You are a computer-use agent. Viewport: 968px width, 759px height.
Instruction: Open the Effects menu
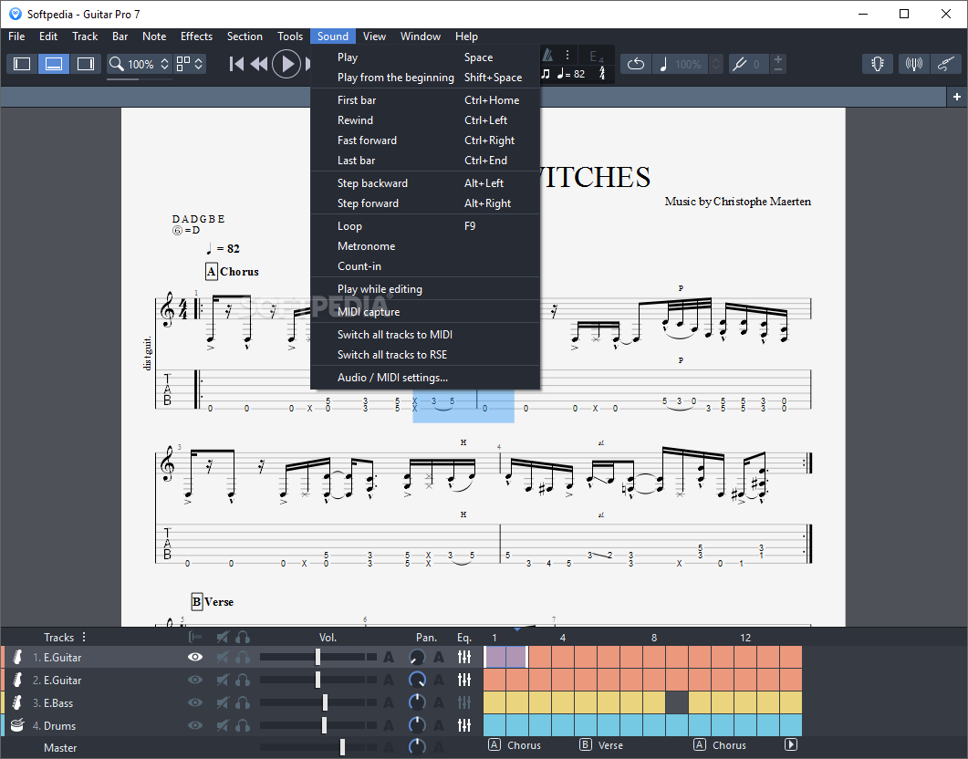(196, 36)
